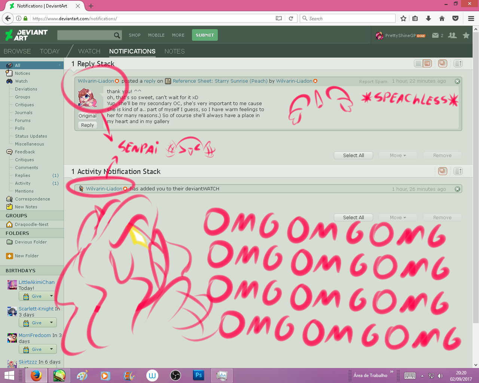
Task: Select the NOTIFICATIONS tab
Action: tap(132, 51)
